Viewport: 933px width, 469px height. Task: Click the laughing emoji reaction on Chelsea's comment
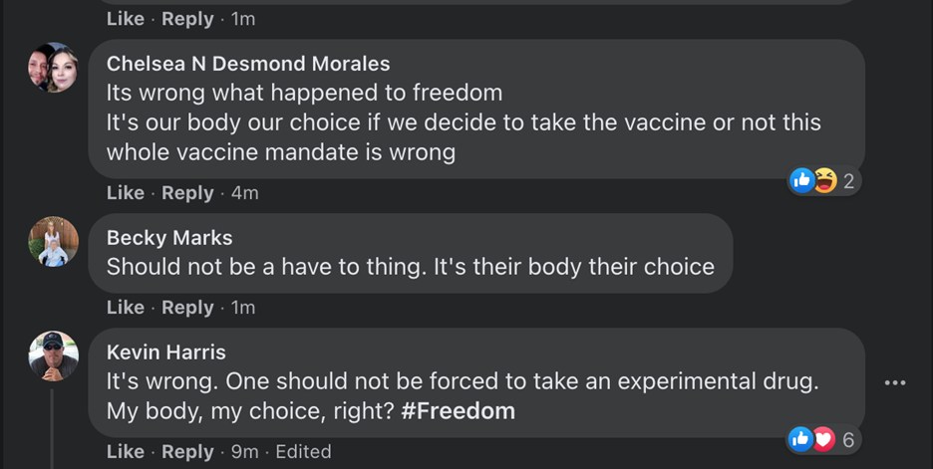[x=823, y=180]
